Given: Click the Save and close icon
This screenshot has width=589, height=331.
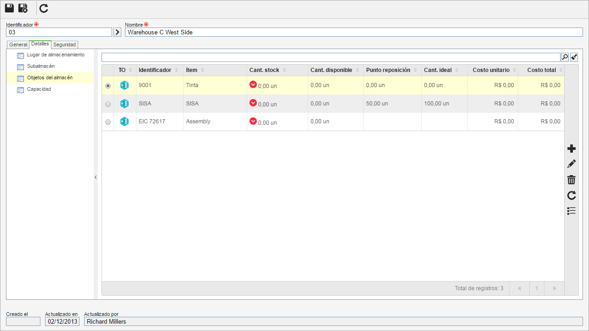Looking at the screenshot, I should point(23,8).
